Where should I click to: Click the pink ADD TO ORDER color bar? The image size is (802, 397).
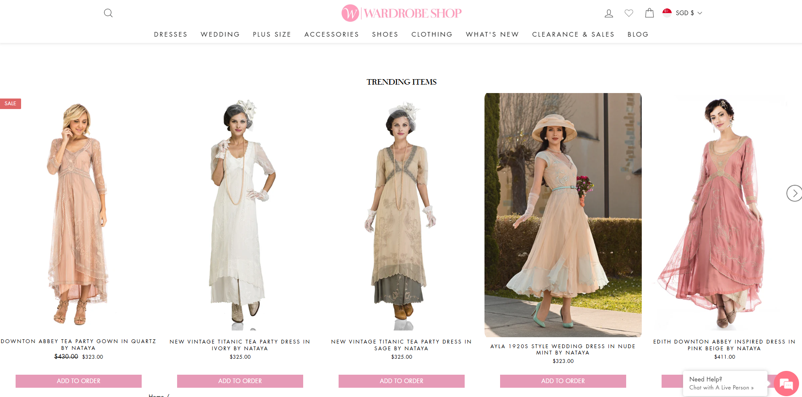pos(78,381)
